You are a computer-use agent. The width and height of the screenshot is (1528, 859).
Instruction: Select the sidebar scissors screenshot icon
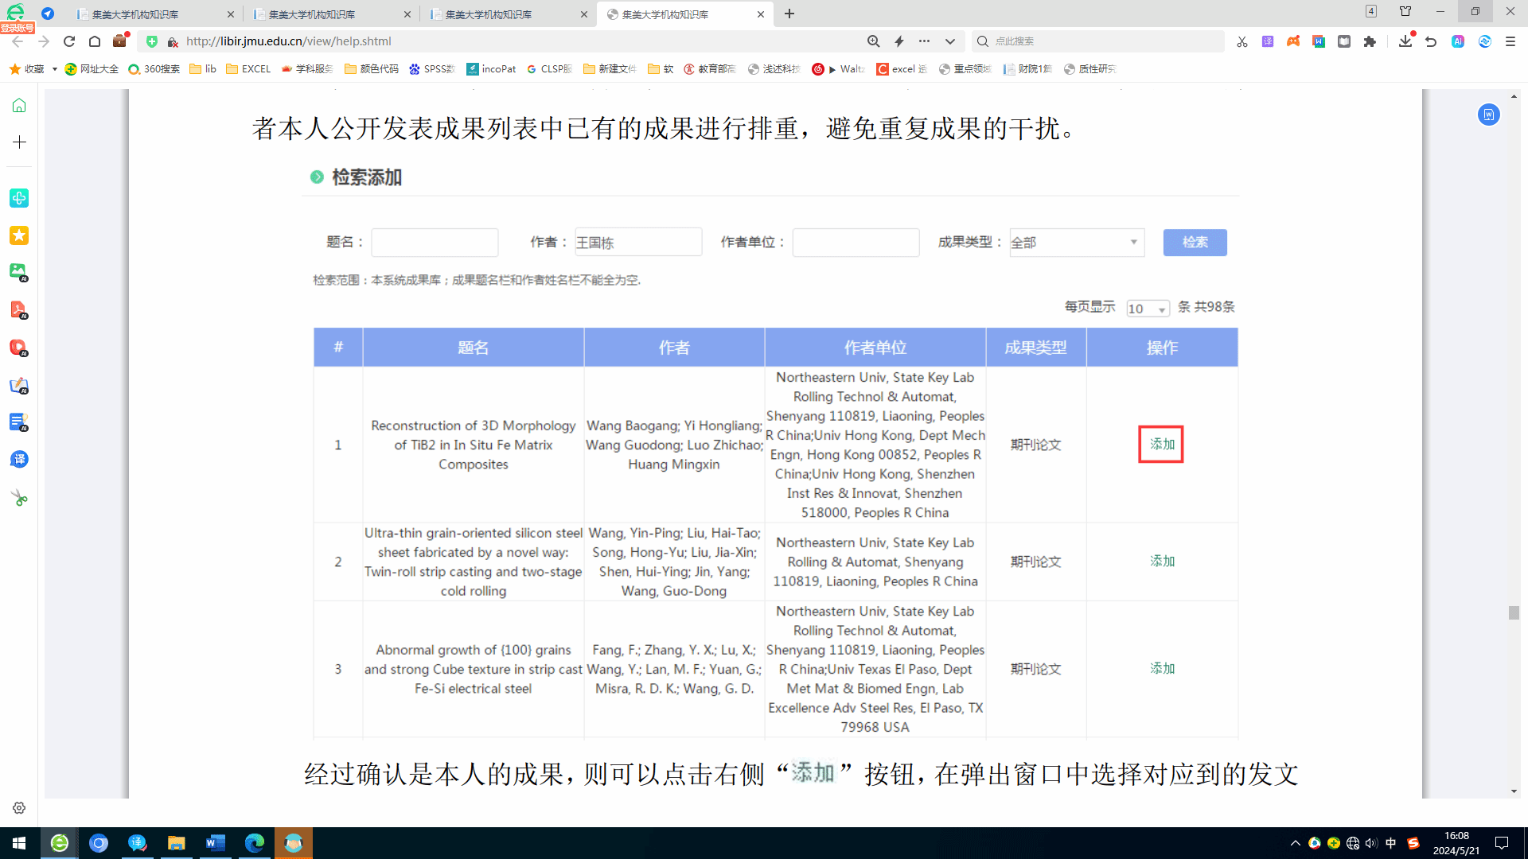pyautogui.click(x=19, y=499)
